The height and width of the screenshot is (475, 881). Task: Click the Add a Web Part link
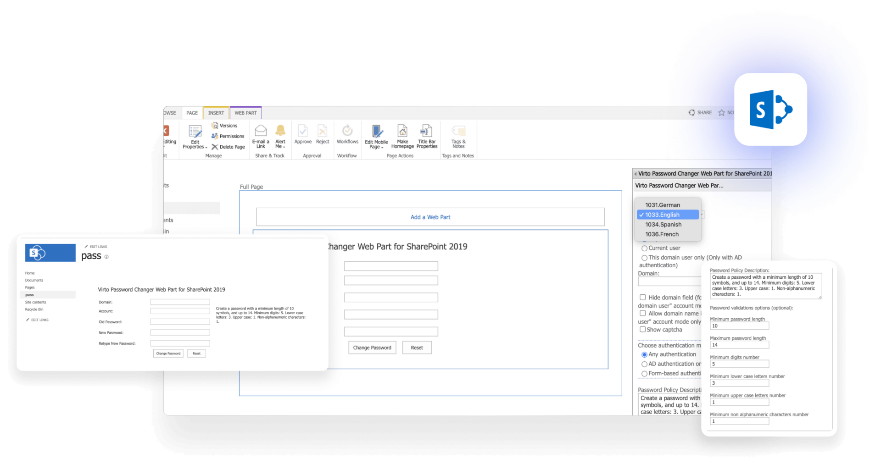[x=430, y=216]
